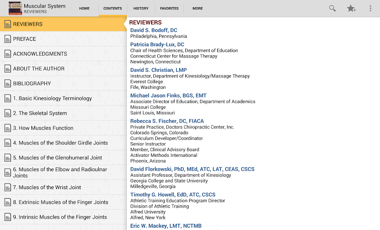The width and height of the screenshot is (380, 230).
Task: Open the HISTORY tab
Action: point(141,9)
